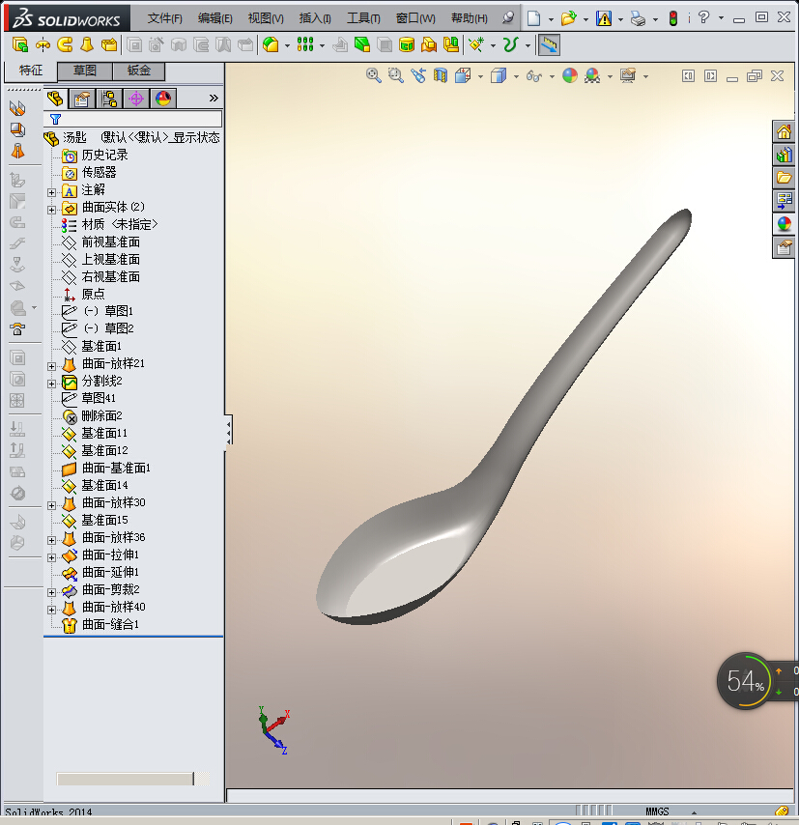This screenshot has width=799, height=825.
Task: Click the Help question mark icon
Action: click(703, 17)
